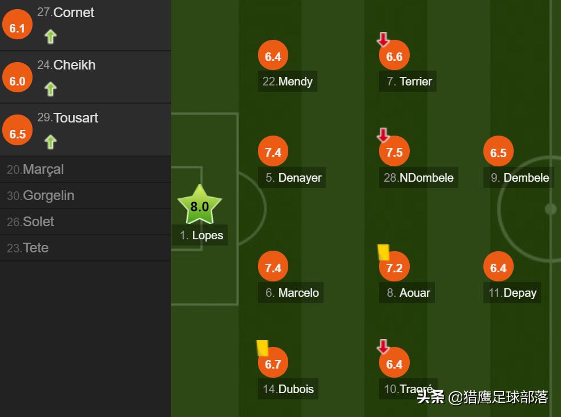Image resolution: width=561 pixels, height=417 pixels.
Task: Click the 9. Dembele name label
Action: pyautogui.click(x=520, y=178)
